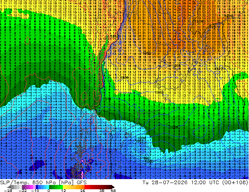Click the left gray arrow tip of the color scale
The image size is (249, 192).
(x=9, y=187)
